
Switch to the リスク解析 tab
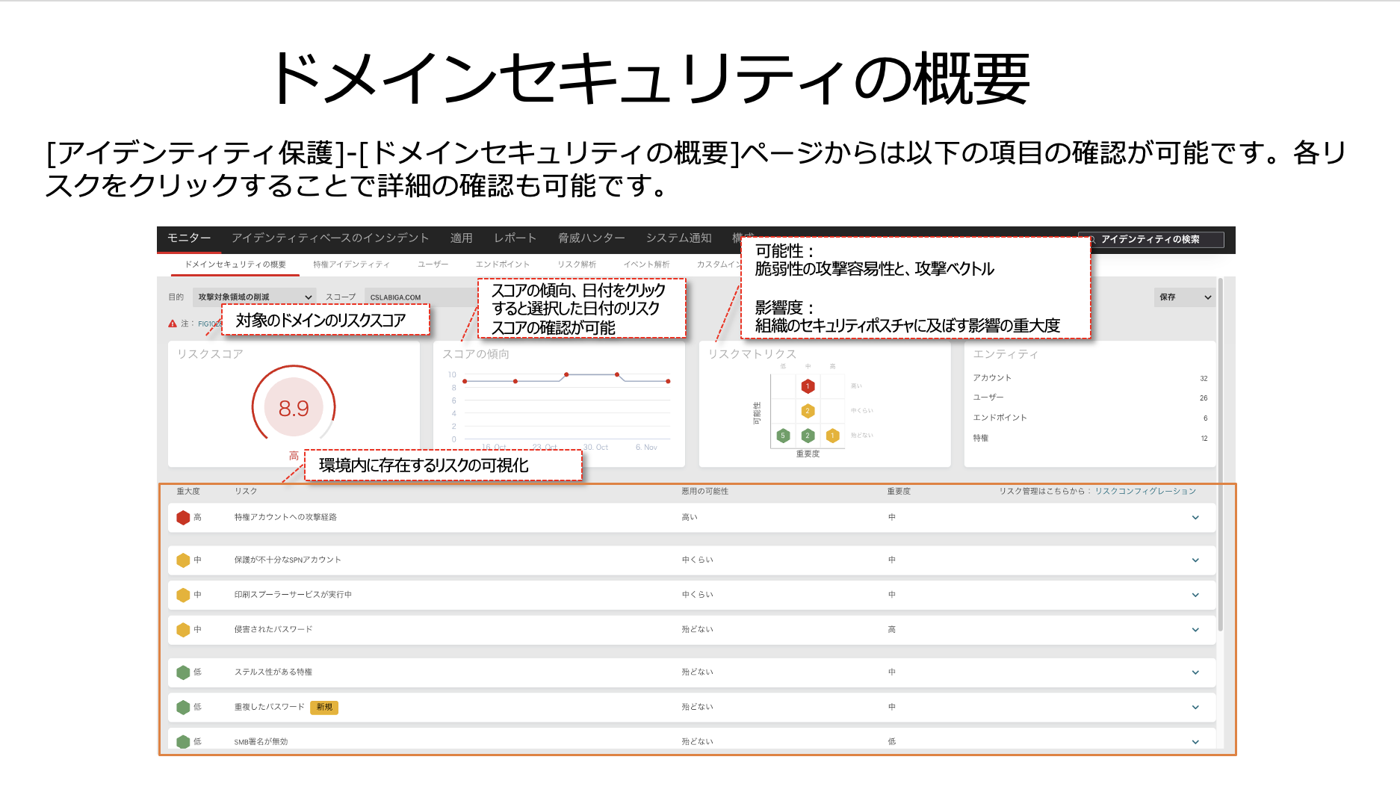pos(577,265)
